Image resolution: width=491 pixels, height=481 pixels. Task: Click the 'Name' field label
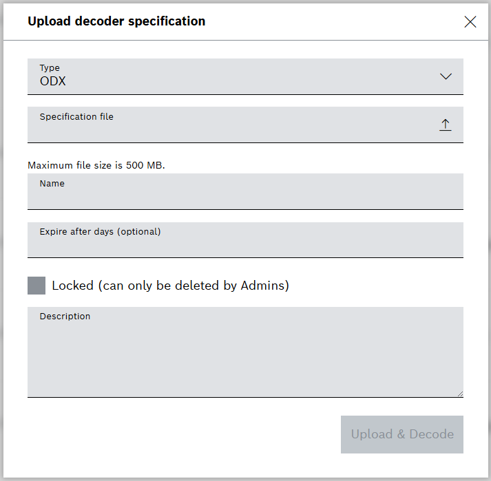52,184
